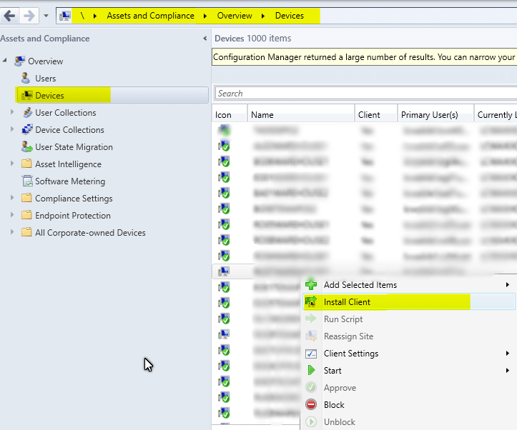This screenshot has width=517, height=430.
Task: Select Compliance Settings in the tree
Action: [74, 198]
